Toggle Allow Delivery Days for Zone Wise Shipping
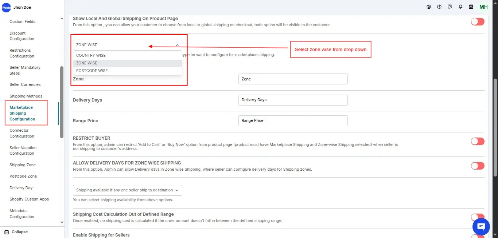The image size is (498, 238). coord(478,166)
